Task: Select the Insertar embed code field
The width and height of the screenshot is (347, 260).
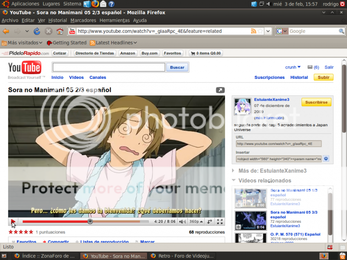Action: (278, 159)
